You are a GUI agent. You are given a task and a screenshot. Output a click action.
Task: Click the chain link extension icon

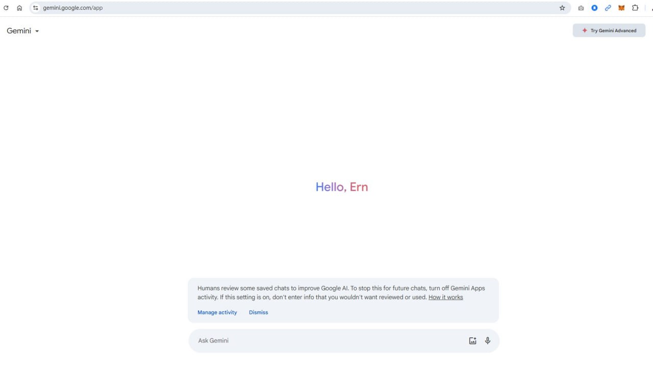(608, 8)
